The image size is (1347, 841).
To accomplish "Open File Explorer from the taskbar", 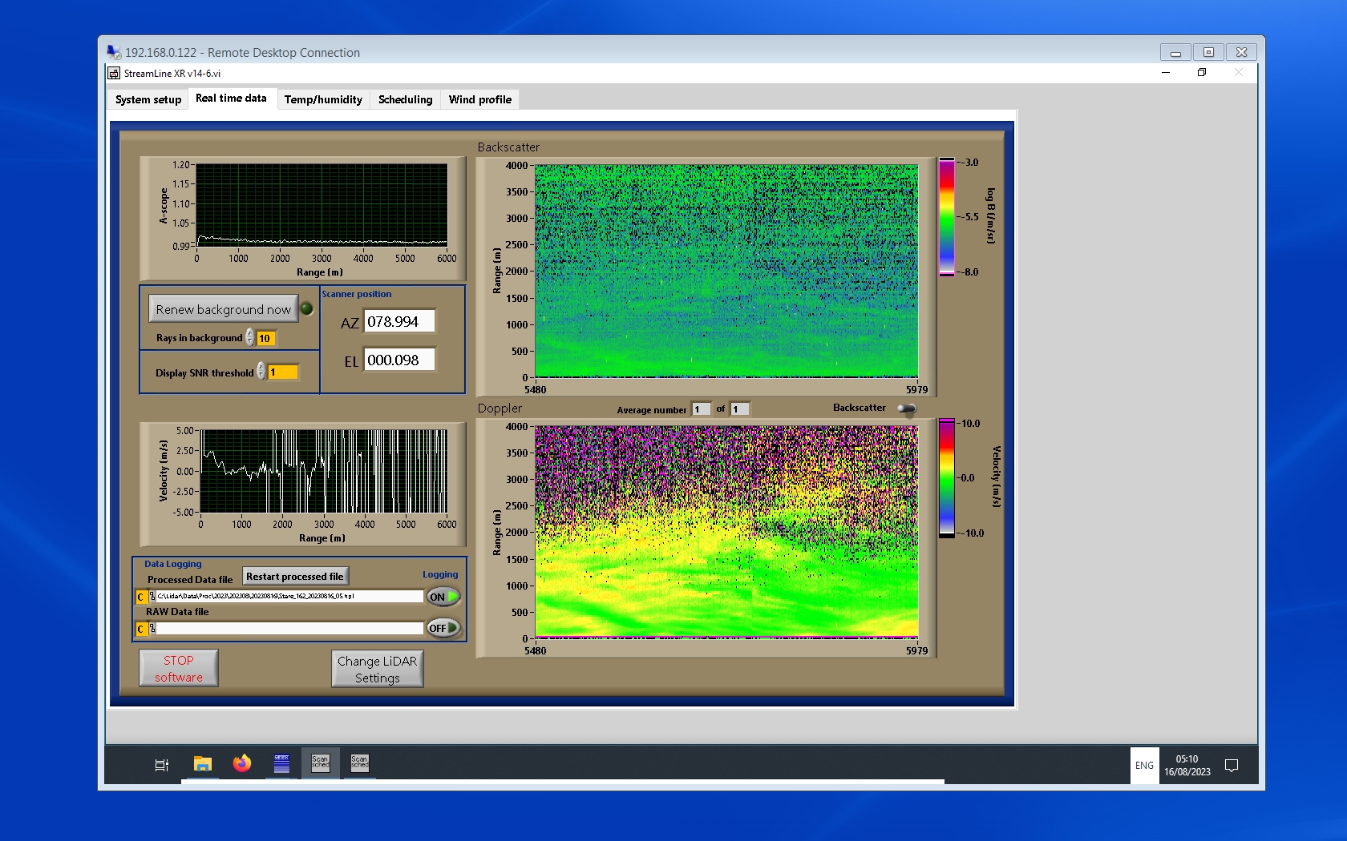I will click(203, 764).
